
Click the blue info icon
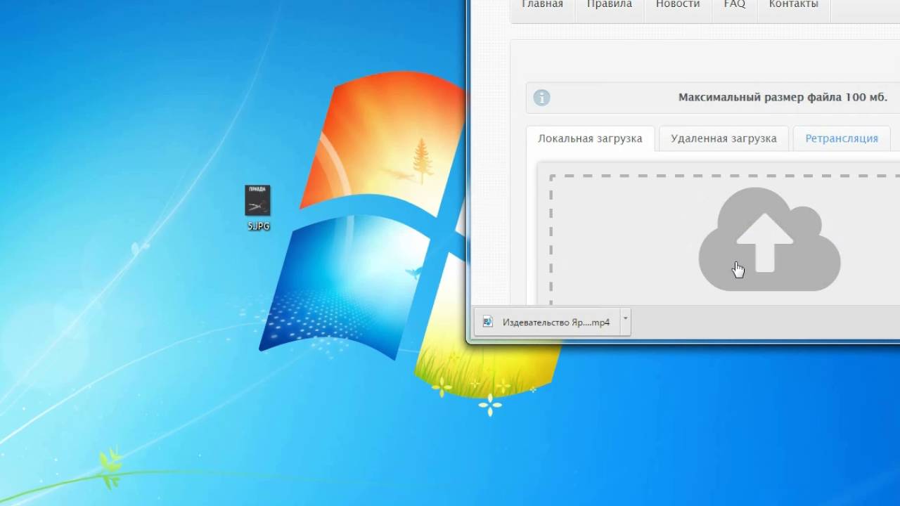coord(541,98)
